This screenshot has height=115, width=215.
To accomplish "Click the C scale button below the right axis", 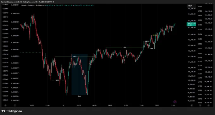I will point(209,105).
